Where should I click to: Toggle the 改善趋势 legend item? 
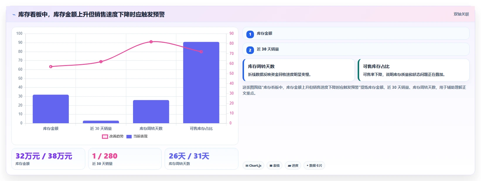[x=113, y=136]
